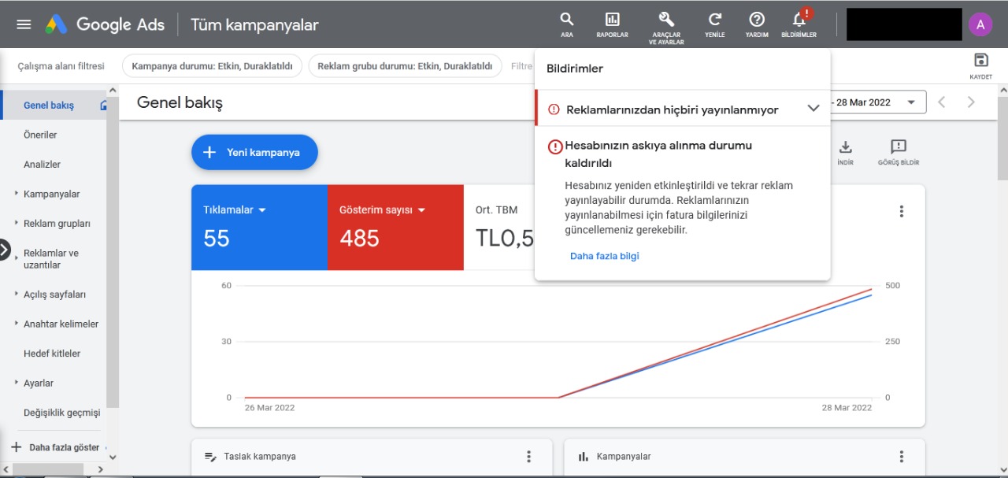The width and height of the screenshot is (1008, 478).
Task: Click the Ort. TBM metric tile
Action: pyautogui.click(x=499, y=228)
